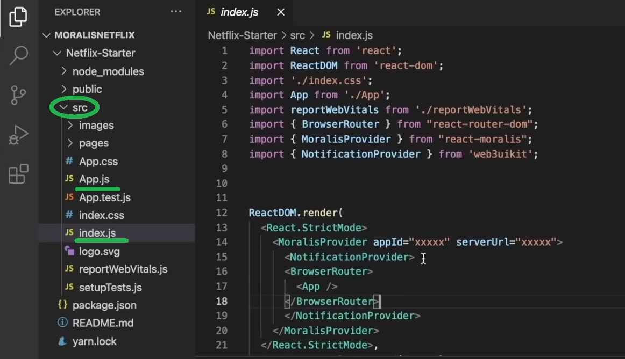Screen dimensions: 625x359
Task: Open the Run and Debug view
Action: [x=18, y=135]
